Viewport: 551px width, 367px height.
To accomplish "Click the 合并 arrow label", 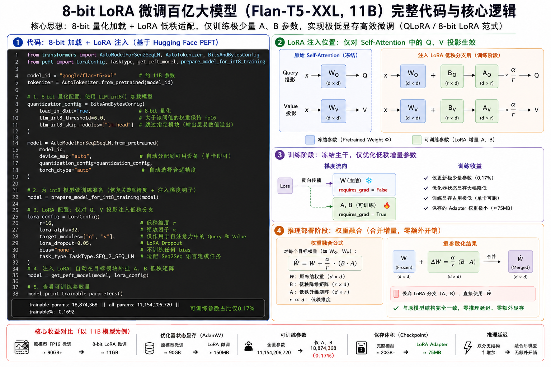I will click(491, 257).
